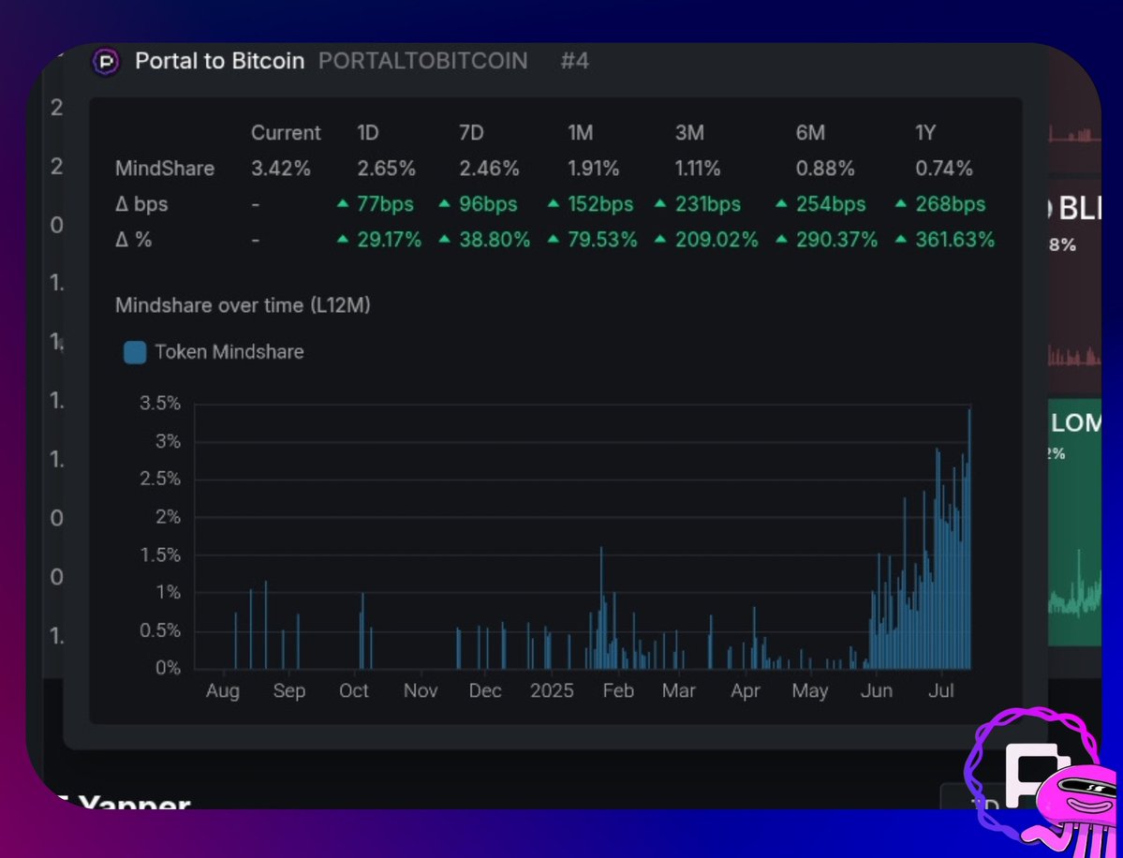Click the 231bps change value
The height and width of the screenshot is (858, 1123).
707,204
